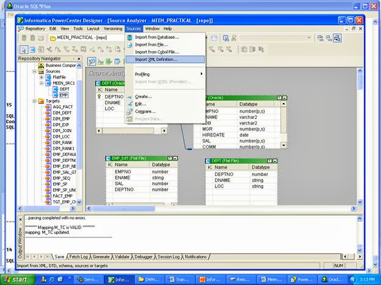Open the Layout menu
Screen dimensions: 381x285
coord(93,29)
